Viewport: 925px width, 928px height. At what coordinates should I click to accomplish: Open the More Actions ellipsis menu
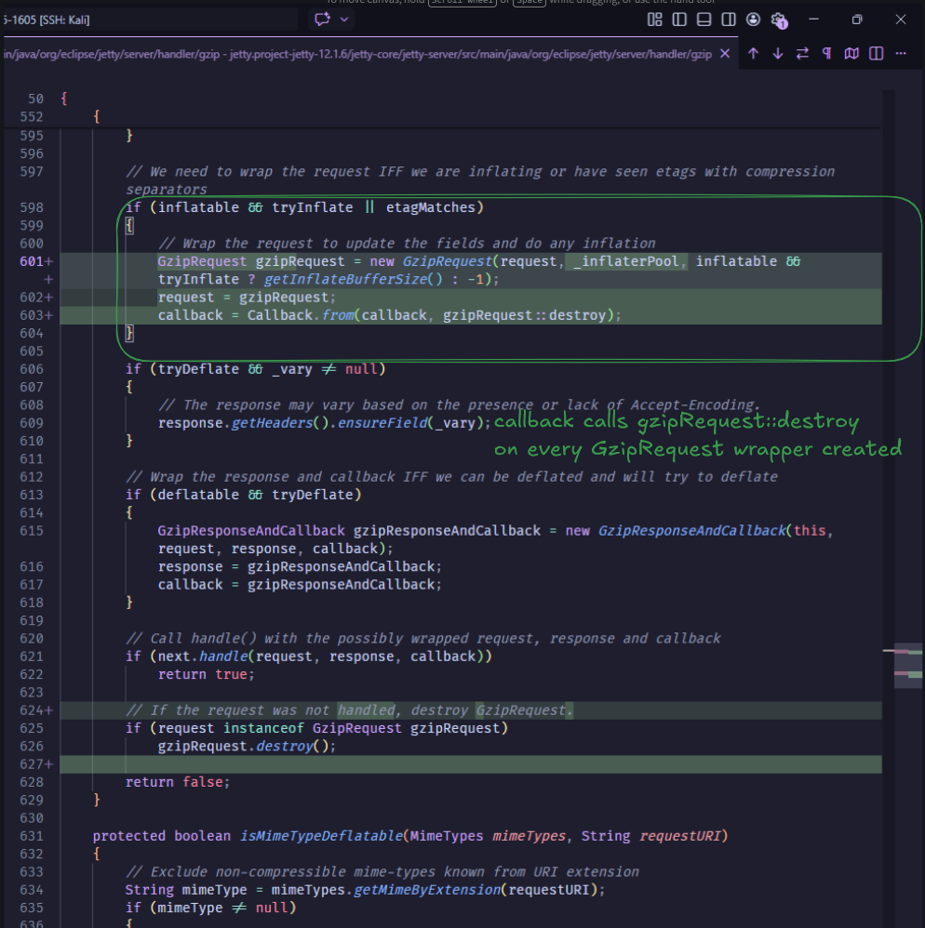(900, 54)
